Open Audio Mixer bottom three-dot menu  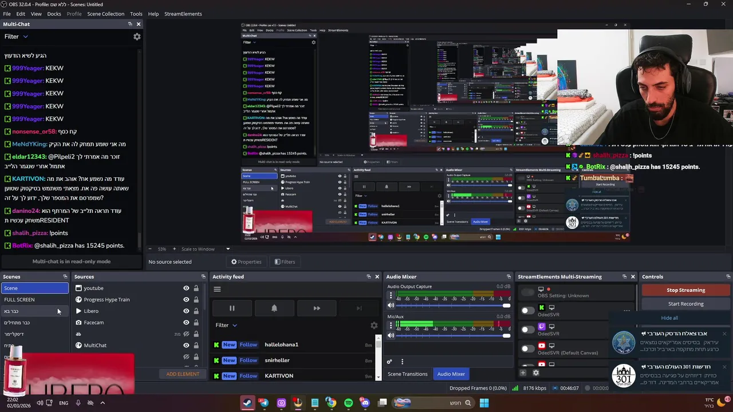pos(402,362)
